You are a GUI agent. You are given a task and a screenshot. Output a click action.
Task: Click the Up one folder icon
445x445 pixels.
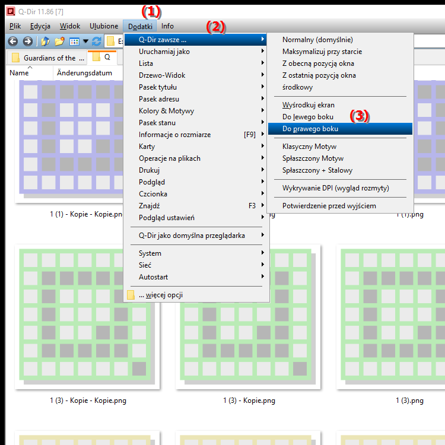pos(45,42)
